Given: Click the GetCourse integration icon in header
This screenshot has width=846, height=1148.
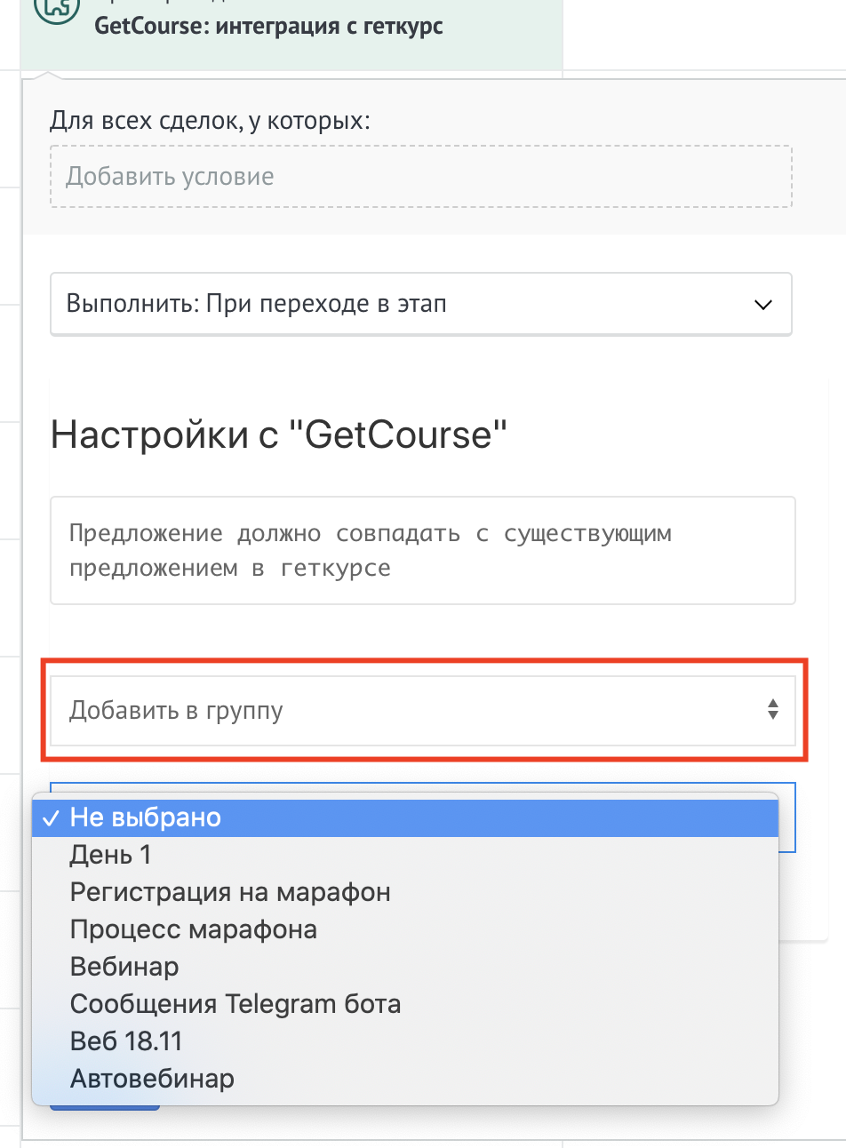Looking at the screenshot, I should [56, 9].
